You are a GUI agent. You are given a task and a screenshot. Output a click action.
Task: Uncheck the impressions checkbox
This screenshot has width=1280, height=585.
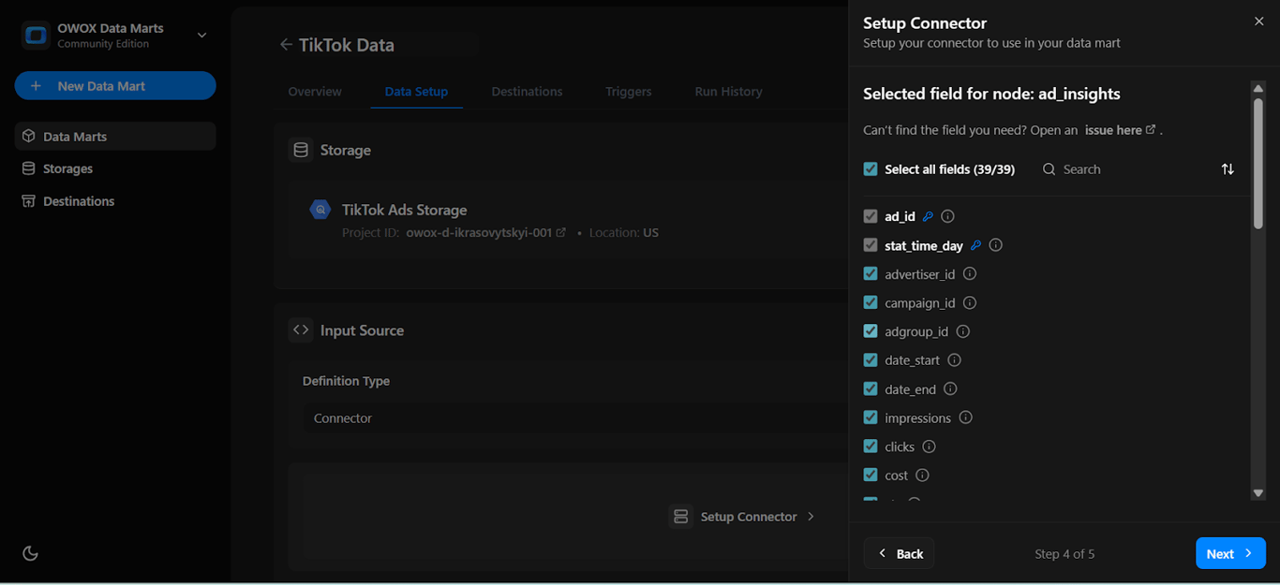(871, 417)
